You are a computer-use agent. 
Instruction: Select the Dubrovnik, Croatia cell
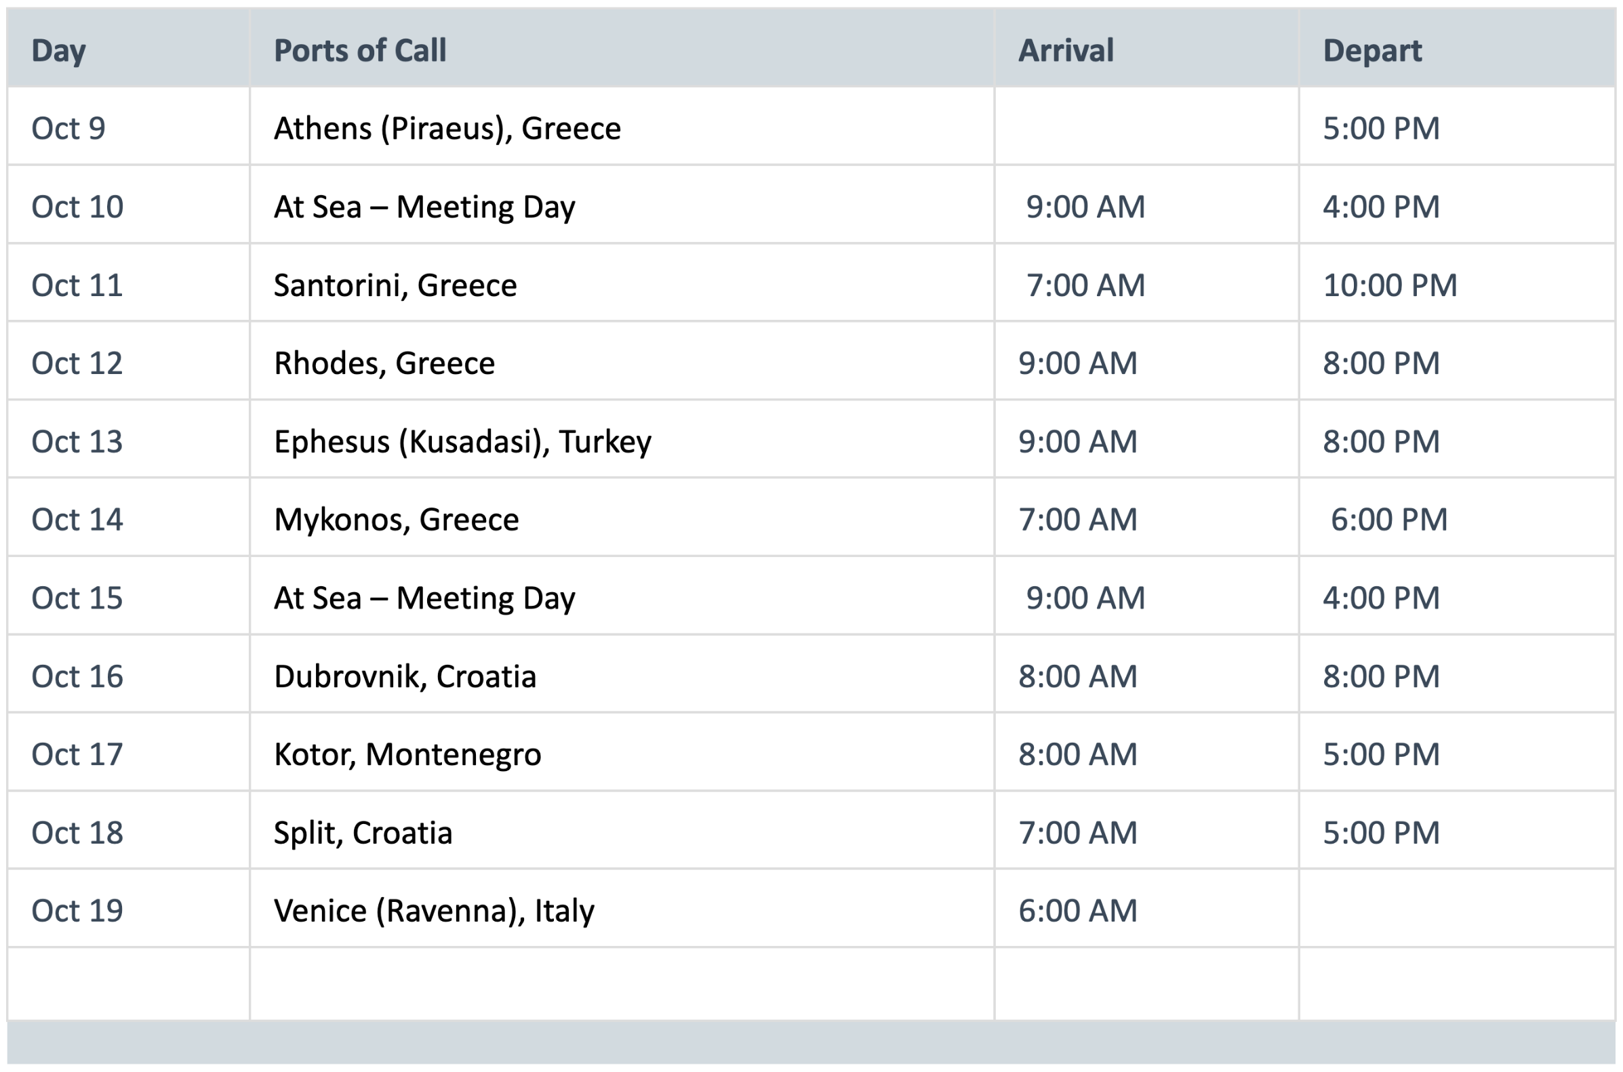click(405, 676)
